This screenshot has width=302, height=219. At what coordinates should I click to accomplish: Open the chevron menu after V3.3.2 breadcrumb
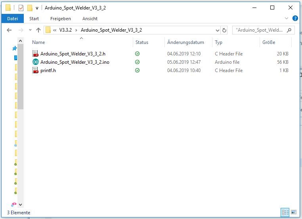(76, 30)
